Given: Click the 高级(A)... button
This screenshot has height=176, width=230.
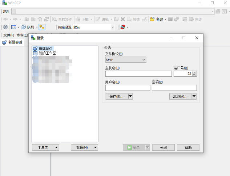Looking at the screenshot, I should [x=180, y=96].
